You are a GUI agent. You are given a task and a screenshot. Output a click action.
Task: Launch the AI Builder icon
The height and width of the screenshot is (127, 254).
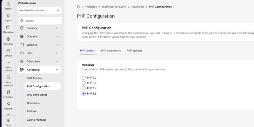click(x=8, y=92)
